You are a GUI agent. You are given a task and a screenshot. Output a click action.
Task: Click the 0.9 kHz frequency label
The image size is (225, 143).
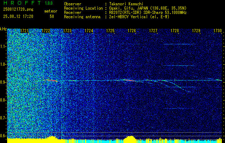(x=3, y=82)
